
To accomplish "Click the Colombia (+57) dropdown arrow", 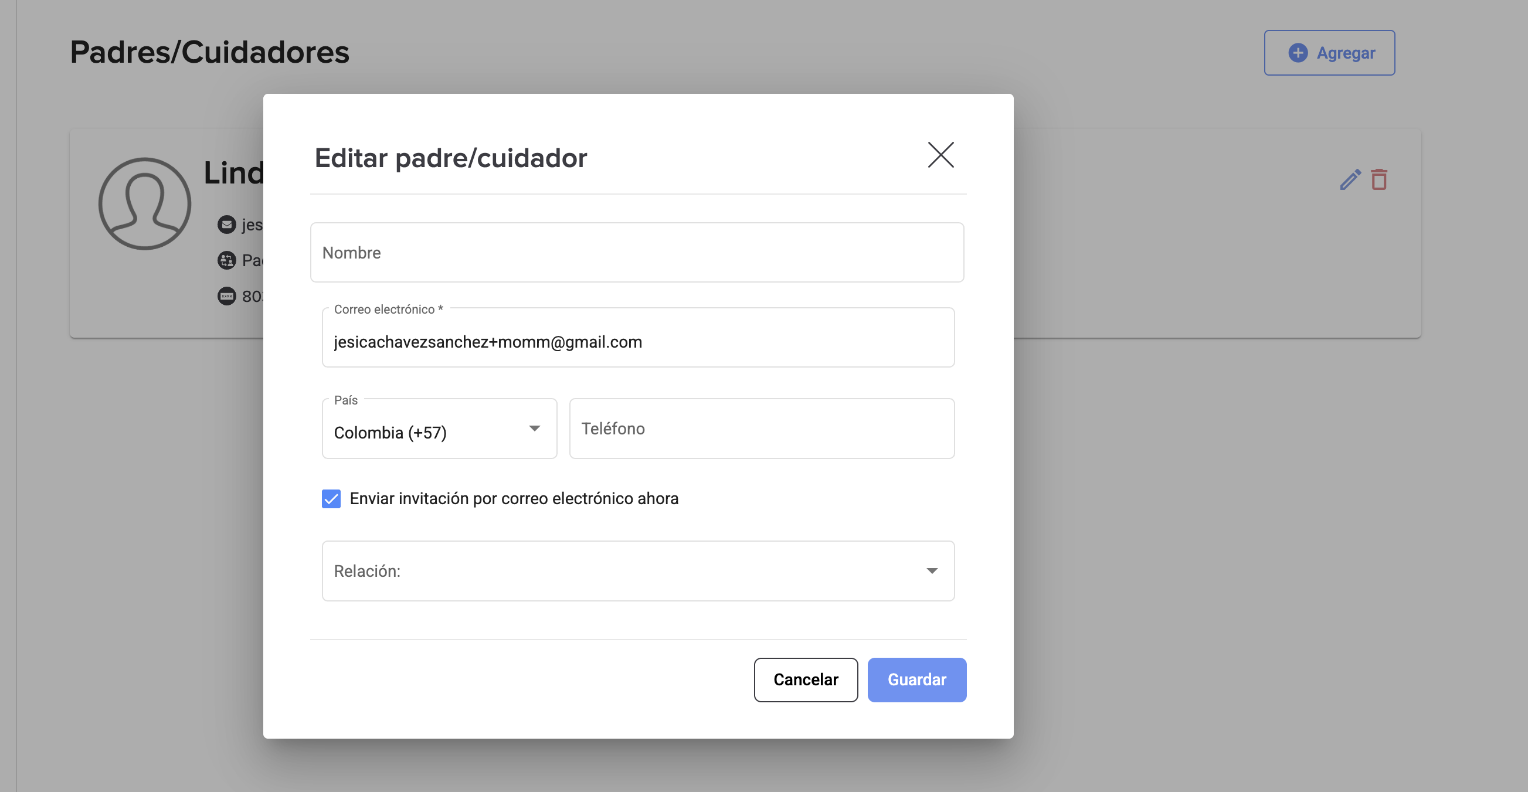I will click(x=534, y=429).
